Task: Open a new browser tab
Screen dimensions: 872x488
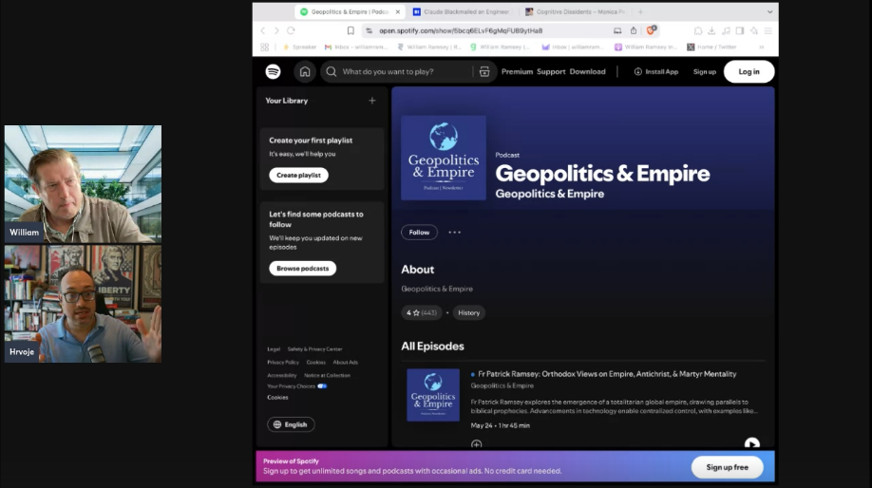Action: pos(640,11)
